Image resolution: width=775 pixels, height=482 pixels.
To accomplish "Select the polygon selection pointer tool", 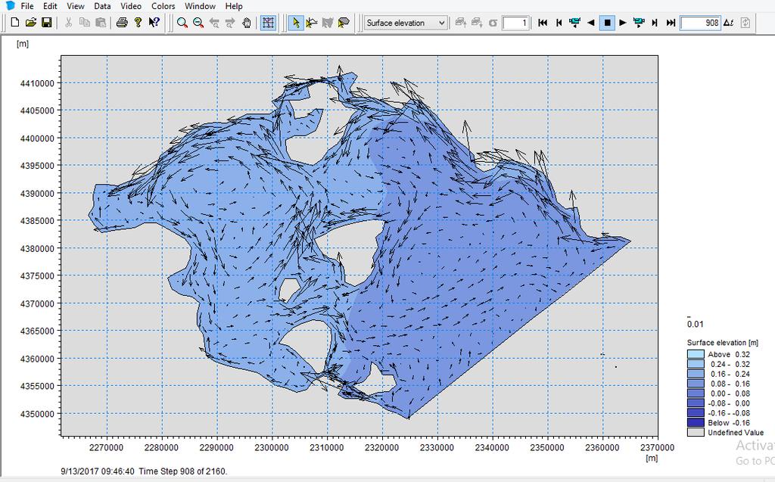I will tap(344, 23).
